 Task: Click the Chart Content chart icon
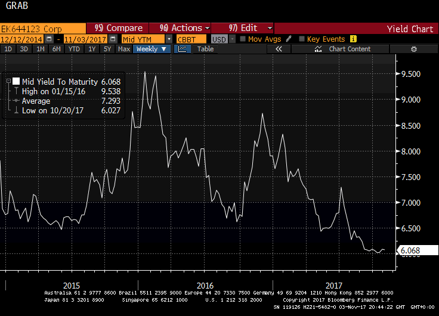click(318, 49)
